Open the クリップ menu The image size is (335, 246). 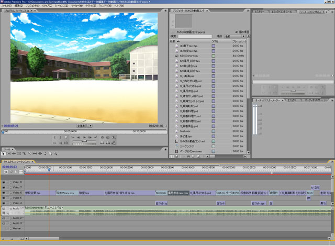(x=47, y=6)
